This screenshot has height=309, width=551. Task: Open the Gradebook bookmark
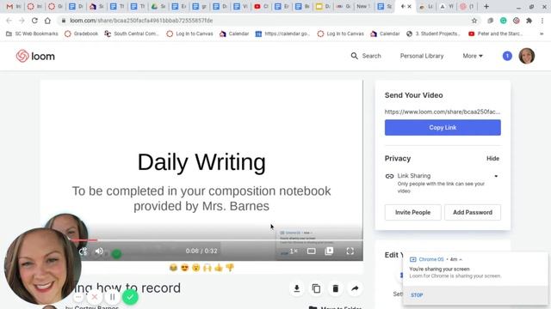click(81, 33)
